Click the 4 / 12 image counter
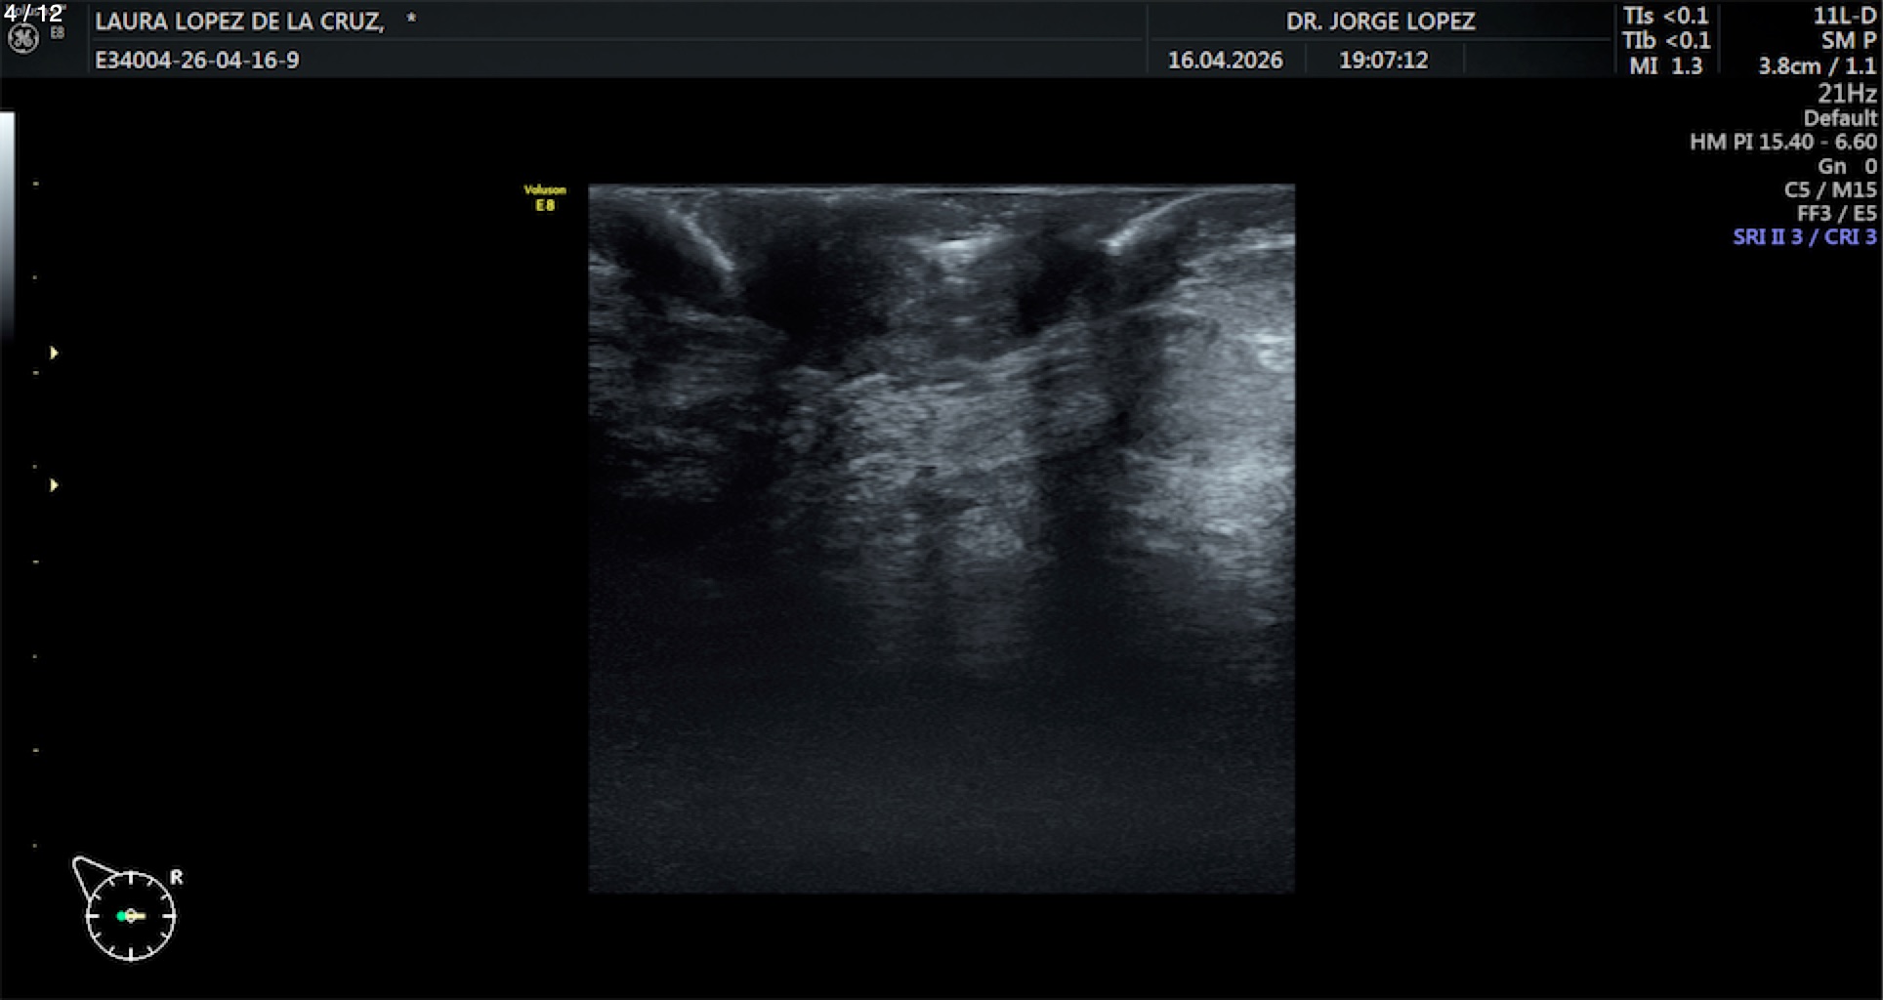 click(x=33, y=13)
